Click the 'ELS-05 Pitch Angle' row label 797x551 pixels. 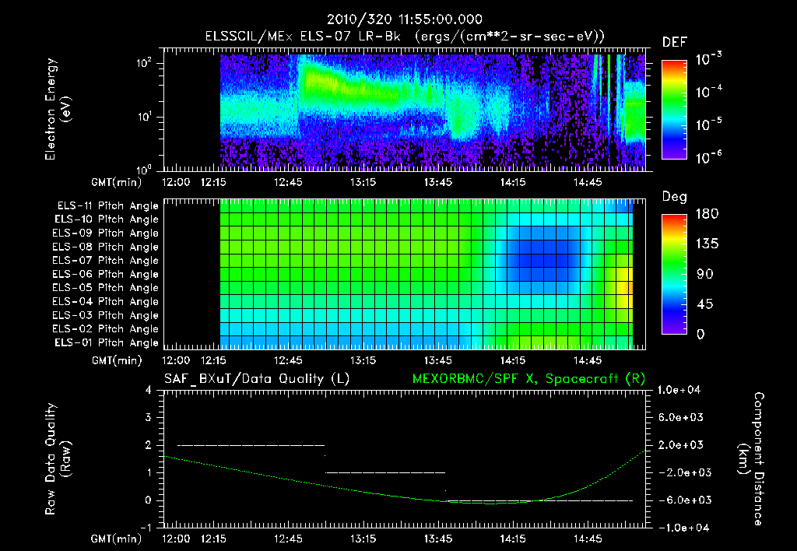(105, 288)
